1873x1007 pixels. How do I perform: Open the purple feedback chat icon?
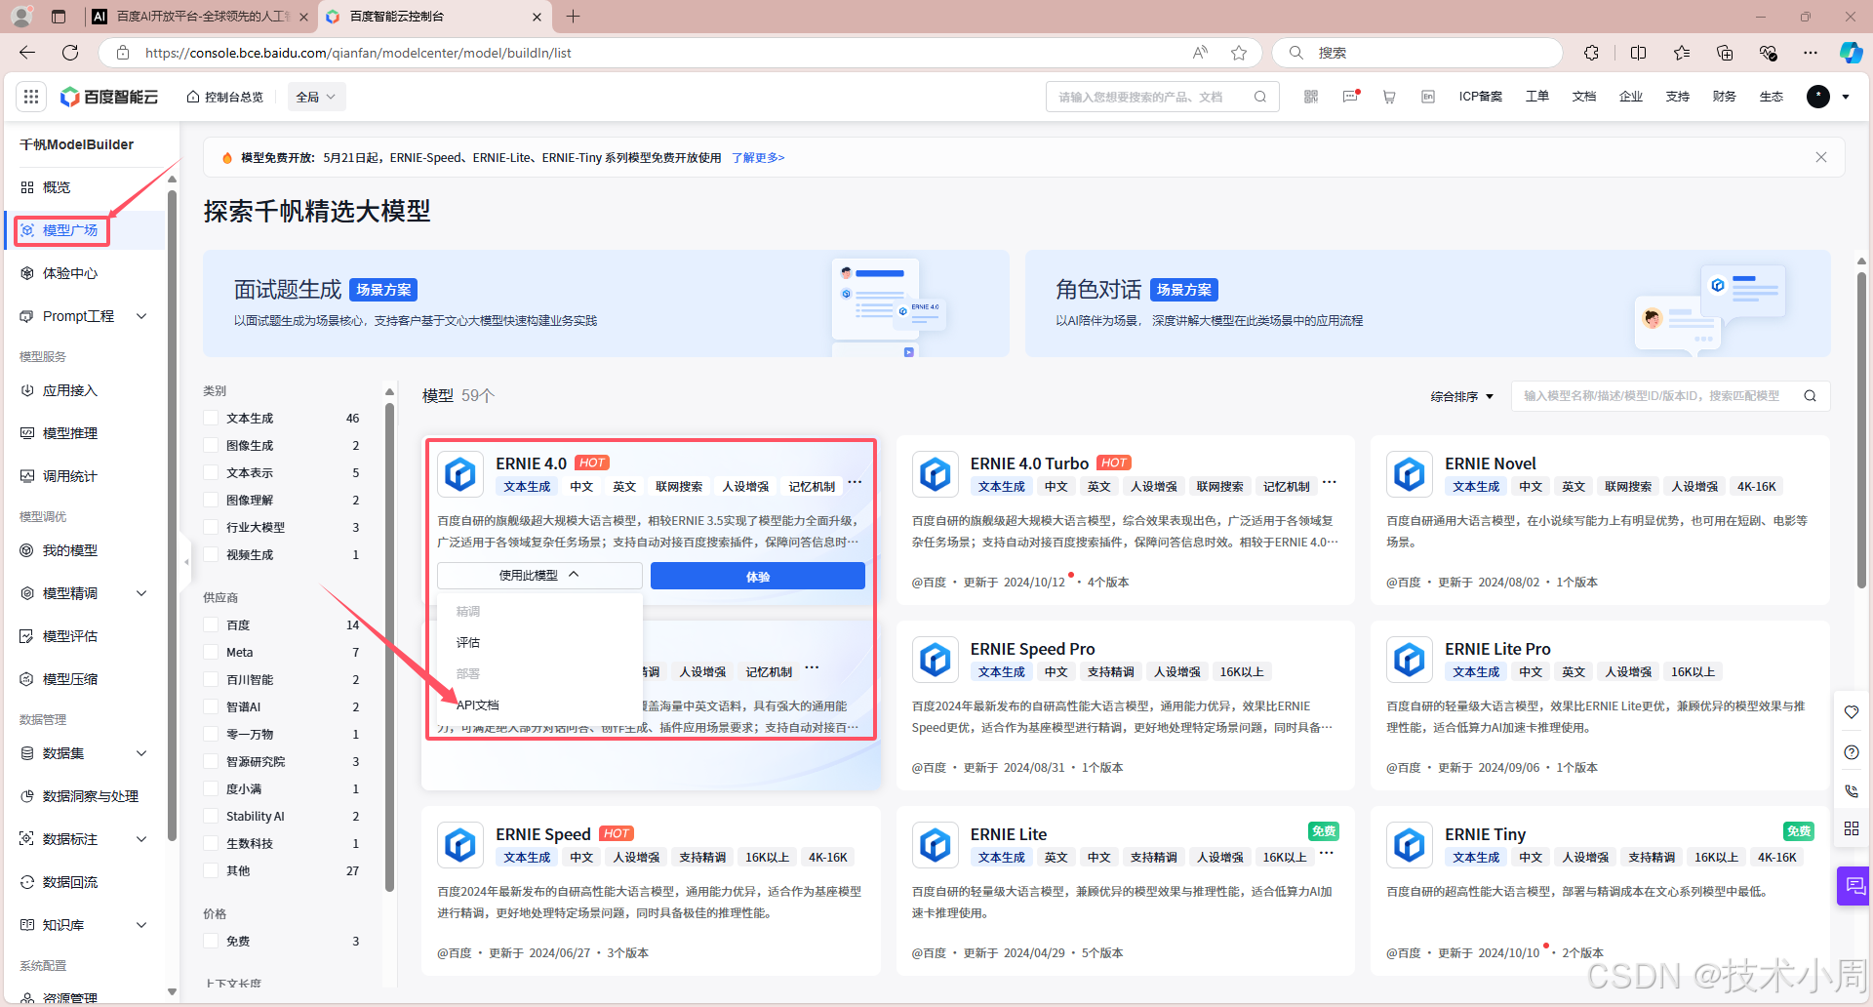tap(1854, 886)
